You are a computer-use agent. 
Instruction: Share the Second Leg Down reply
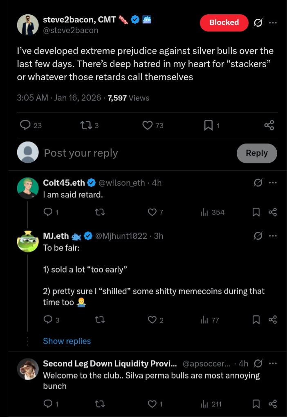point(273,404)
